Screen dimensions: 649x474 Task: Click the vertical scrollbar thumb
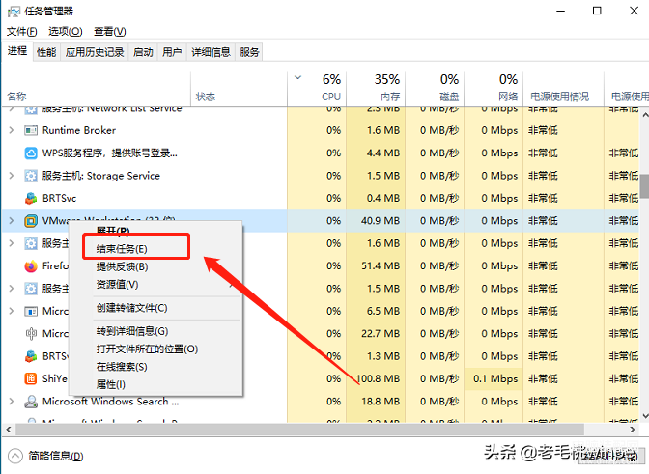click(x=644, y=186)
